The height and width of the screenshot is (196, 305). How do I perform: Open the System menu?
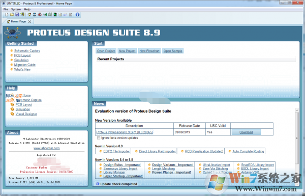click(16, 9)
